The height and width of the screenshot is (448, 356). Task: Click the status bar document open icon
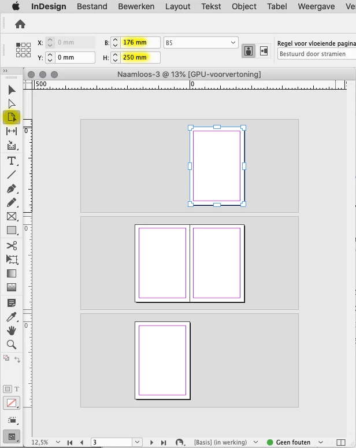point(180,442)
